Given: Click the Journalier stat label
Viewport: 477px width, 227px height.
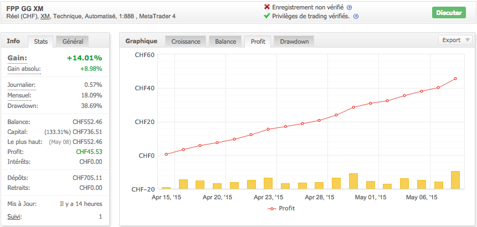Looking at the screenshot, I should click(22, 85).
